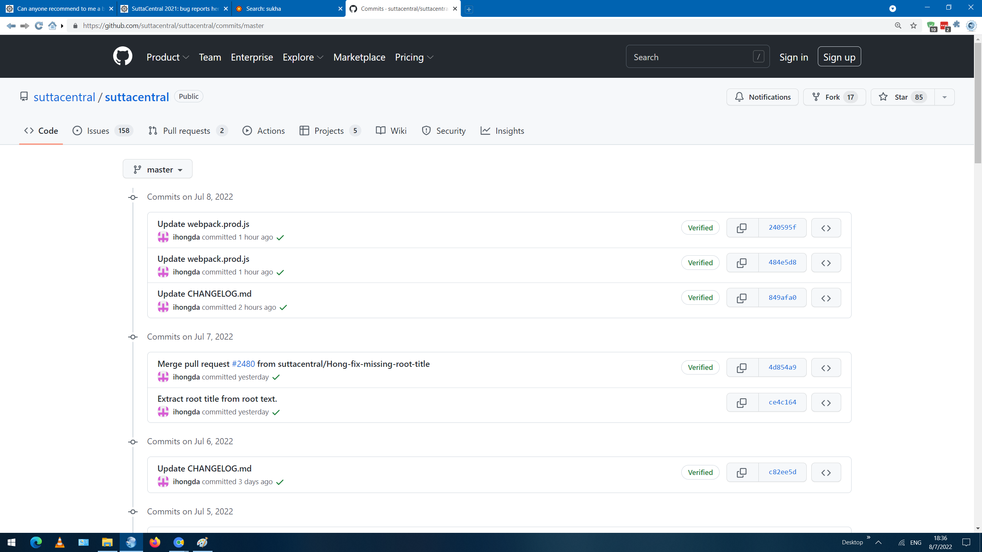The height and width of the screenshot is (552, 982).
Task: Browse repository at commit 849afa0
Action: [x=826, y=297]
